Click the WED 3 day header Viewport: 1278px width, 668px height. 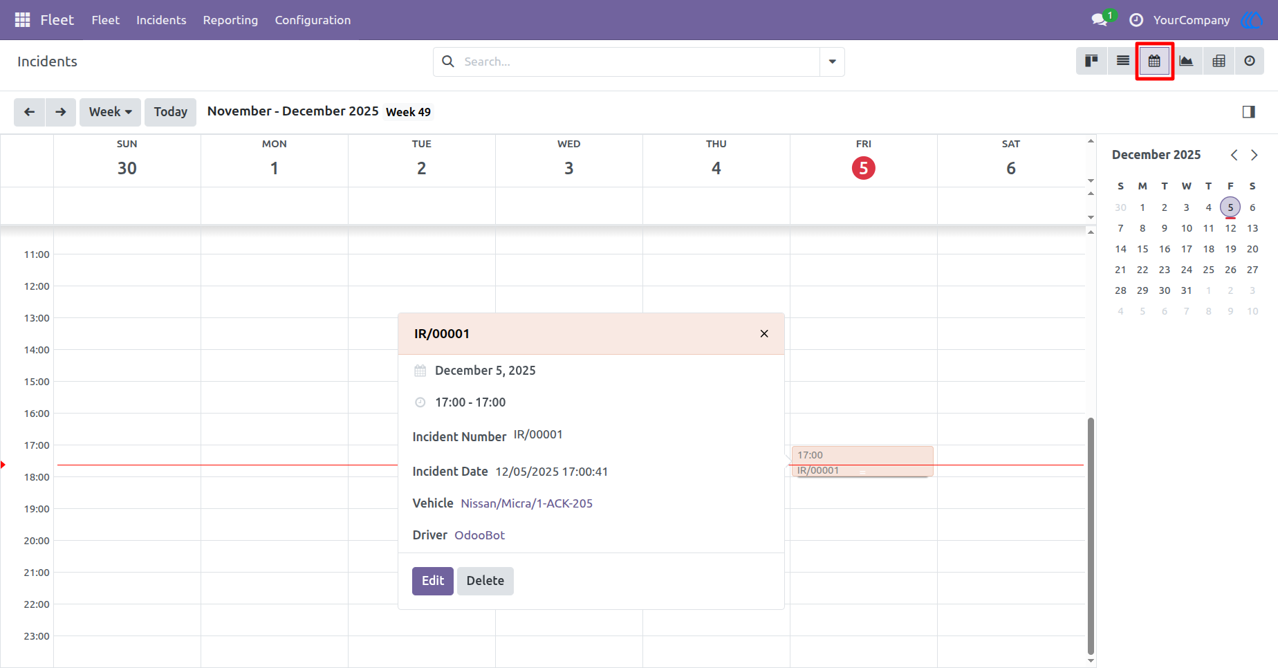click(x=569, y=160)
